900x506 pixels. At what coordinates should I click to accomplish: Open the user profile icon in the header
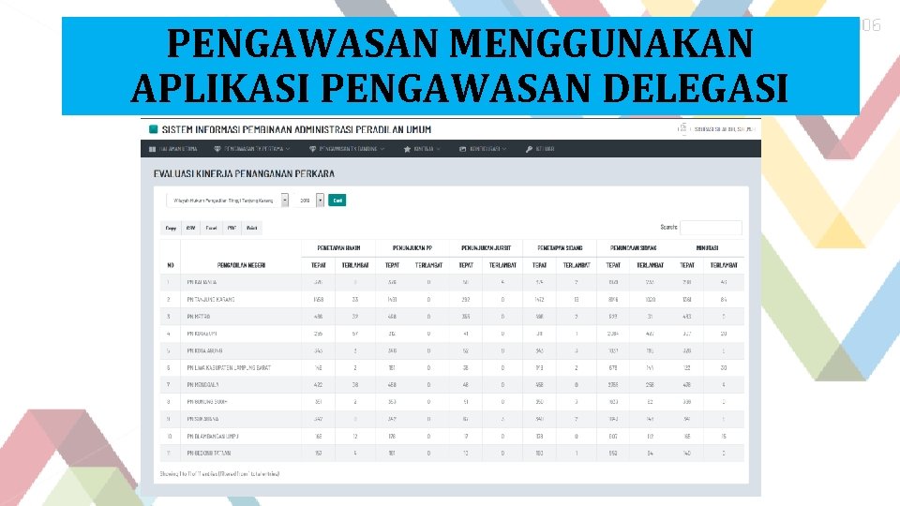[x=682, y=128]
